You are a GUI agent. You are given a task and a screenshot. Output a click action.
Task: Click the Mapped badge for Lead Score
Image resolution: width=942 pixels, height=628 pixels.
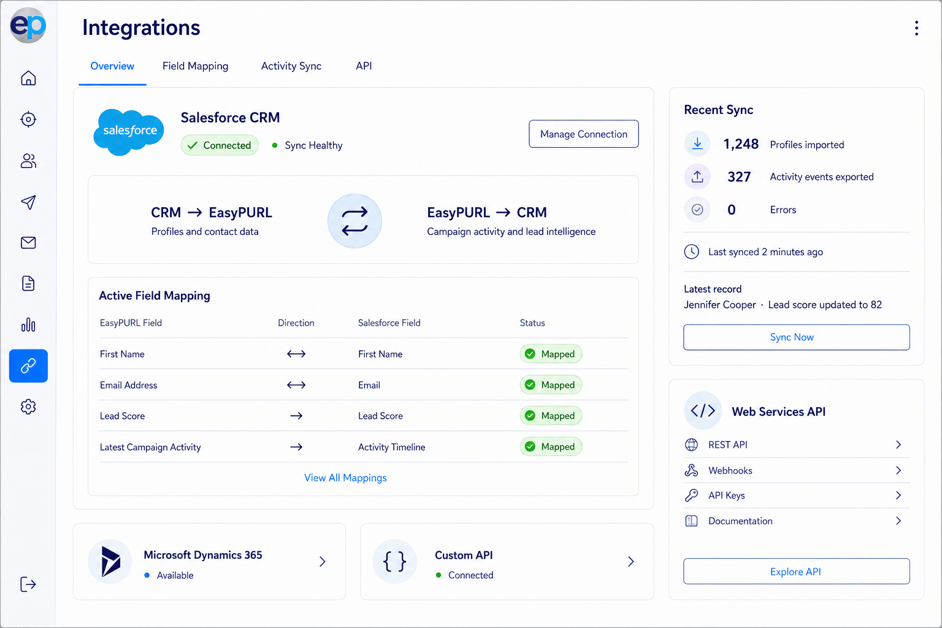coord(551,416)
